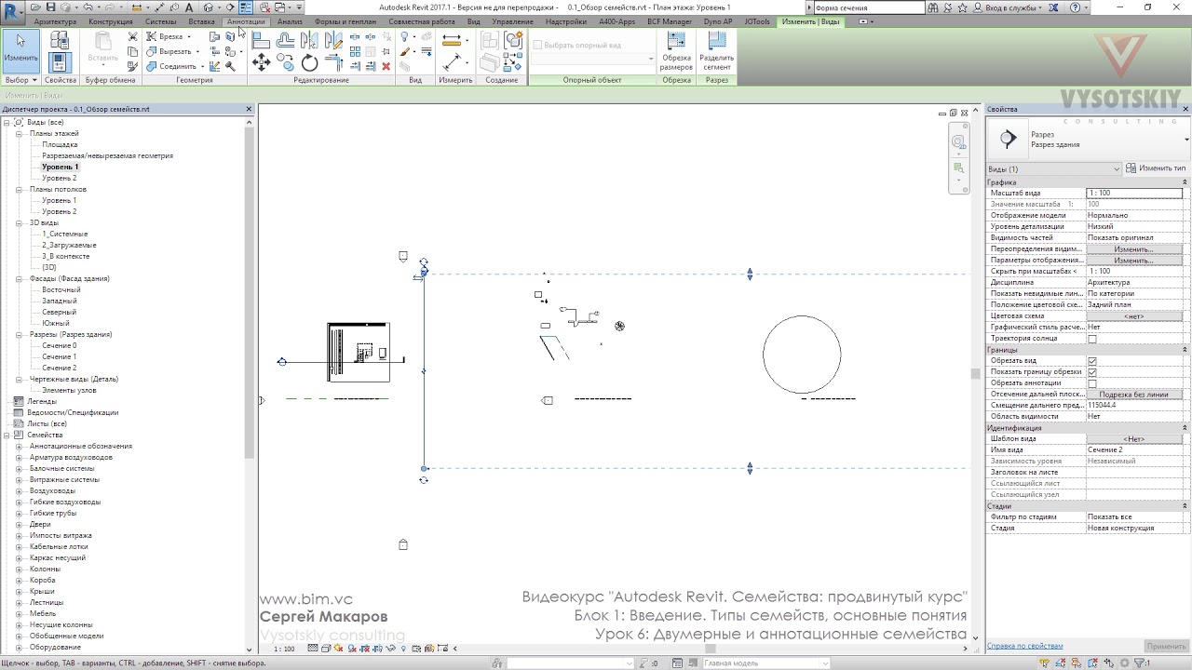Uncheck the Обрезать вид checkbox
The width and height of the screenshot is (1192, 670).
[x=1092, y=361]
